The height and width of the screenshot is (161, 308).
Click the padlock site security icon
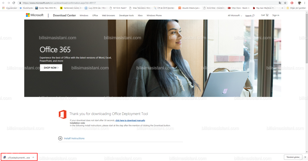coord(20,3)
